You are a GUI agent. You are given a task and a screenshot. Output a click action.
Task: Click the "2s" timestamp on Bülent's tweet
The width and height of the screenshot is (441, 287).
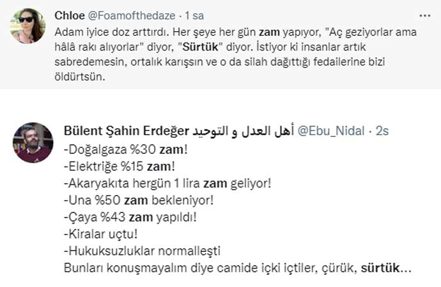coord(382,131)
